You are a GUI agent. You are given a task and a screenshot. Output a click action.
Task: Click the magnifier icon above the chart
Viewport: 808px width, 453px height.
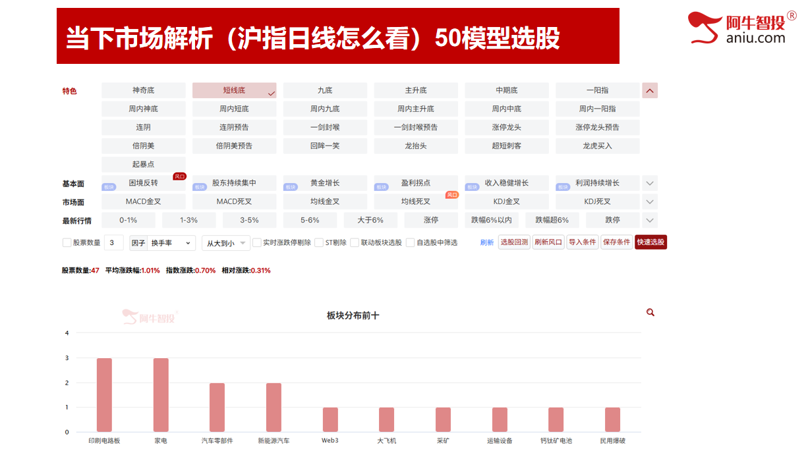(x=650, y=313)
